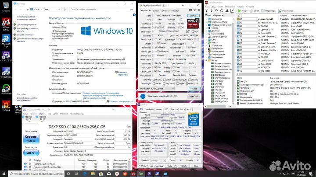Click the AIDA64 refresh icon
The height and width of the screenshot is (177, 316).
pos(222,10)
